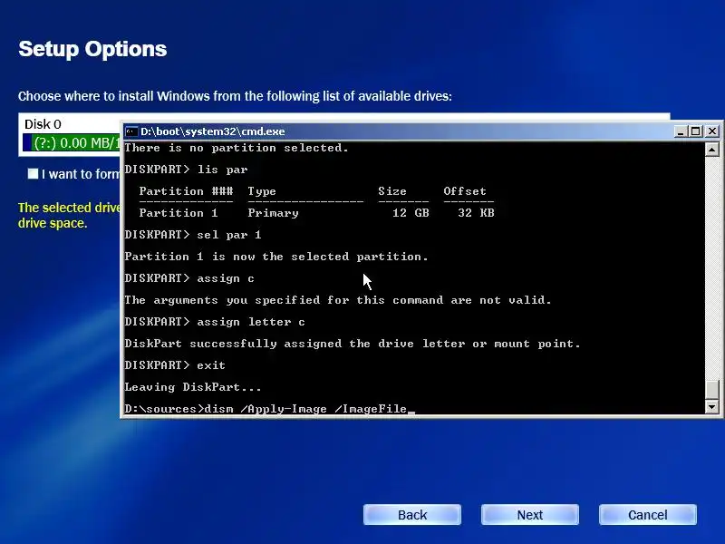
Task: Click the 'DISKPART> assign c' line
Action: [x=189, y=278]
